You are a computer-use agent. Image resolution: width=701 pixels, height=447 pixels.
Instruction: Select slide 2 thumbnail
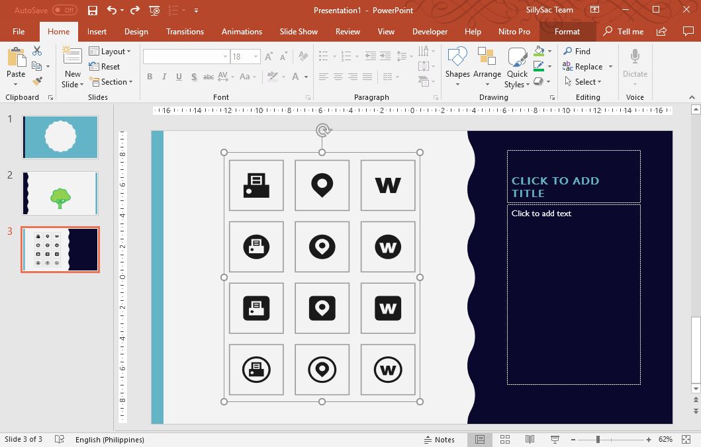pyautogui.click(x=60, y=193)
